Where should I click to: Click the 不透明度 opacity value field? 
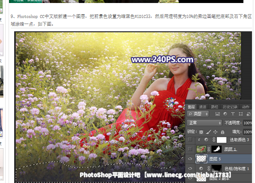coord(248,123)
